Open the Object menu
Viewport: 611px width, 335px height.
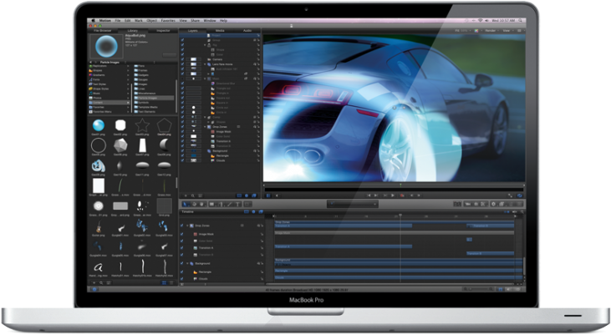tap(151, 20)
